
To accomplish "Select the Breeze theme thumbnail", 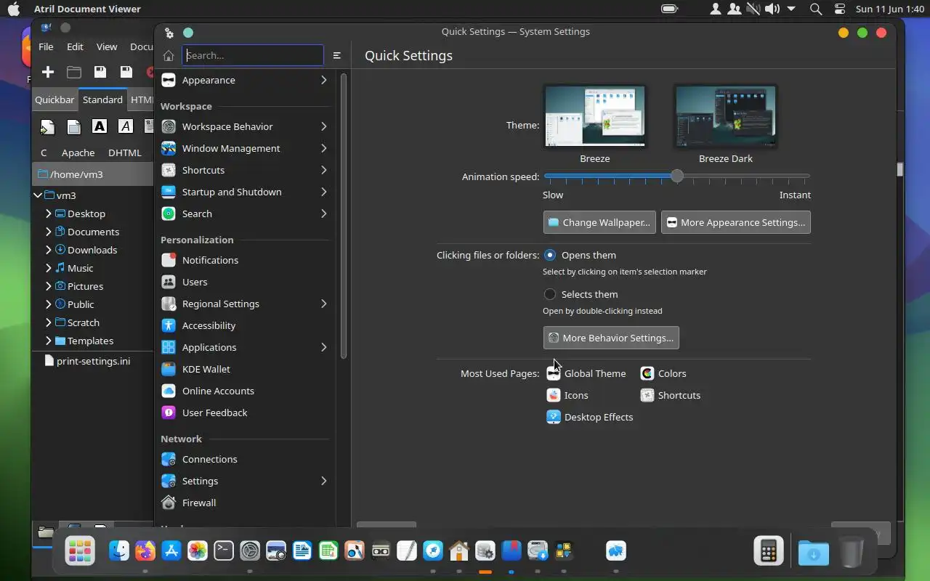I will [594, 116].
